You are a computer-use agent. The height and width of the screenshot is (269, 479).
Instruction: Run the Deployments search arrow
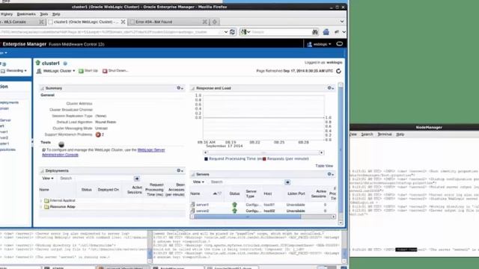click(x=136, y=179)
